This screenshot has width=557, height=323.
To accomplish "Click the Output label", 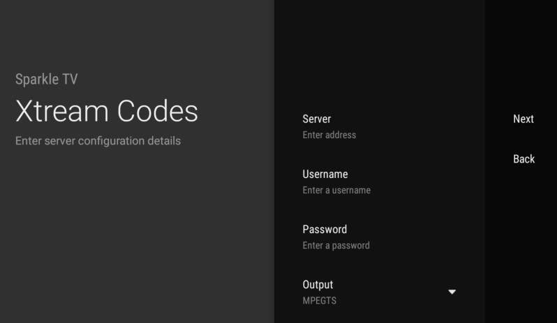I will [318, 285].
